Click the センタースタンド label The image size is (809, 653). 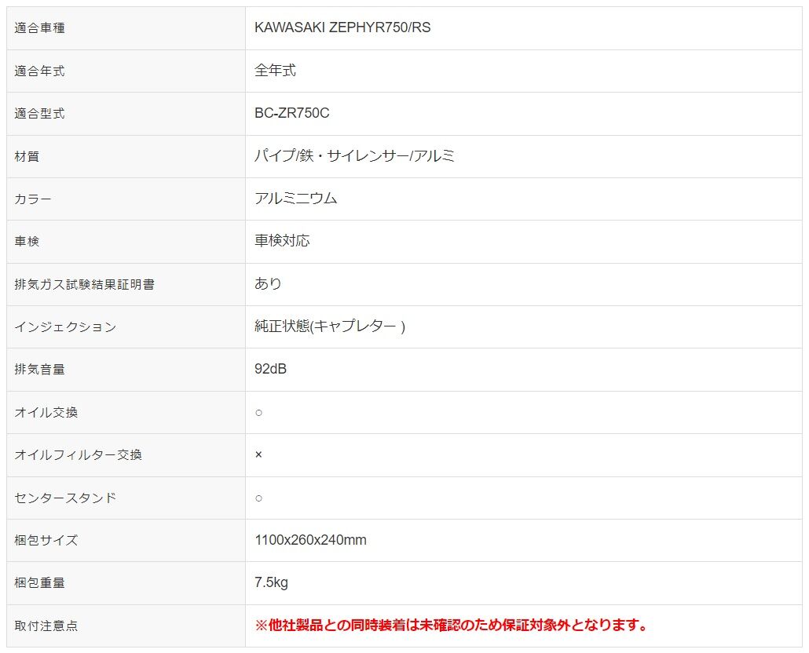pos(65,498)
